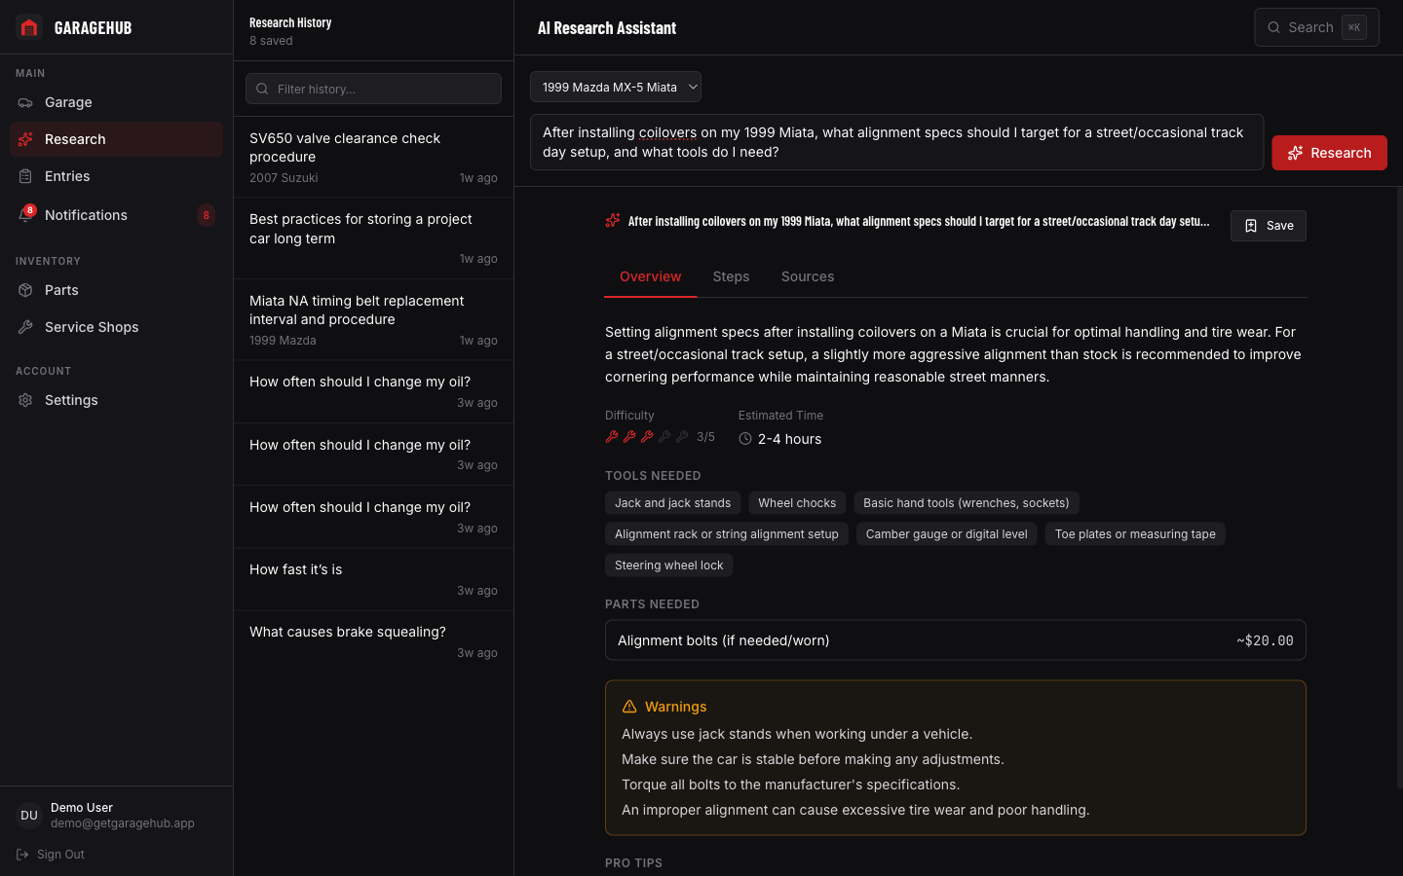Viewport: 1403px width, 876px height.
Task: Open the top-right Search box
Action: (x=1316, y=27)
